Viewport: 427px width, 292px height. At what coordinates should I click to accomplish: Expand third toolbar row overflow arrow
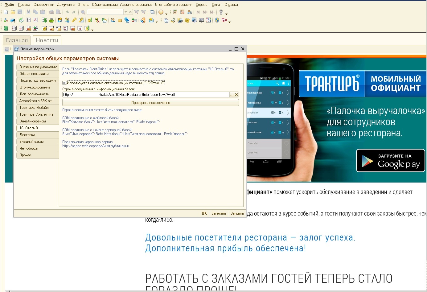[92, 30]
